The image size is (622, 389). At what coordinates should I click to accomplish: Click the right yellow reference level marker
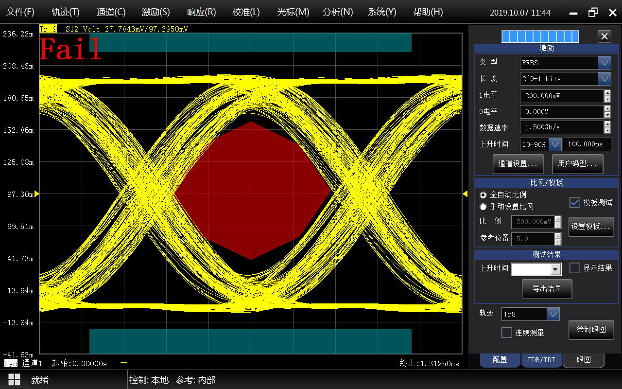465,194
